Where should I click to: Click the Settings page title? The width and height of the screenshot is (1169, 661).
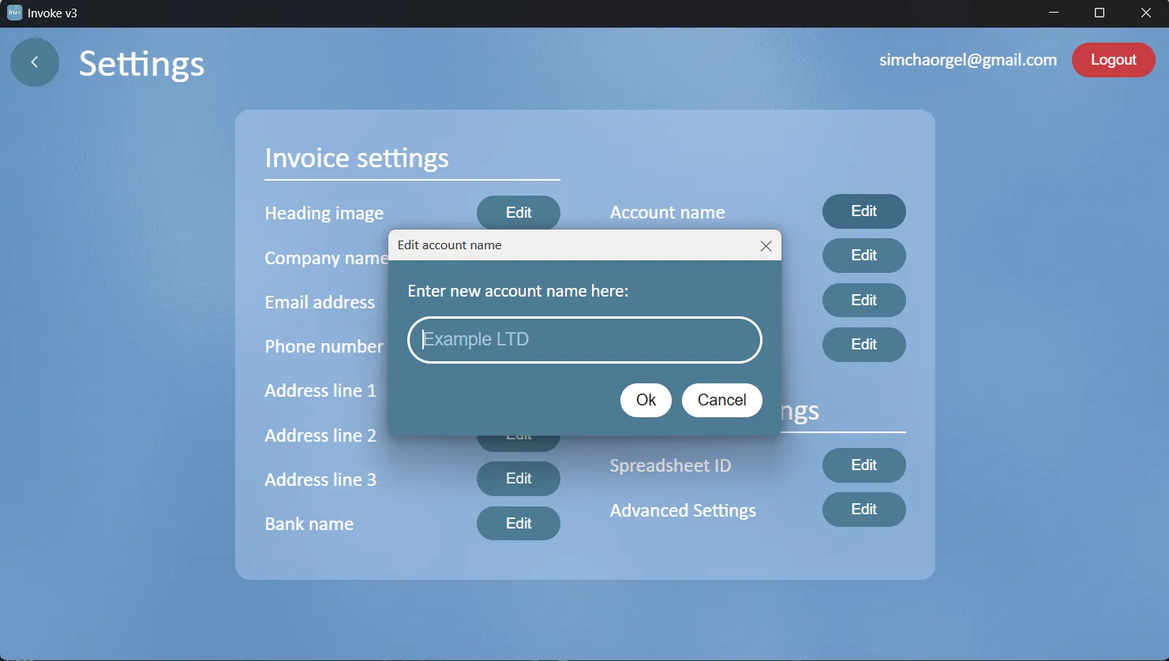click(142, 64)
